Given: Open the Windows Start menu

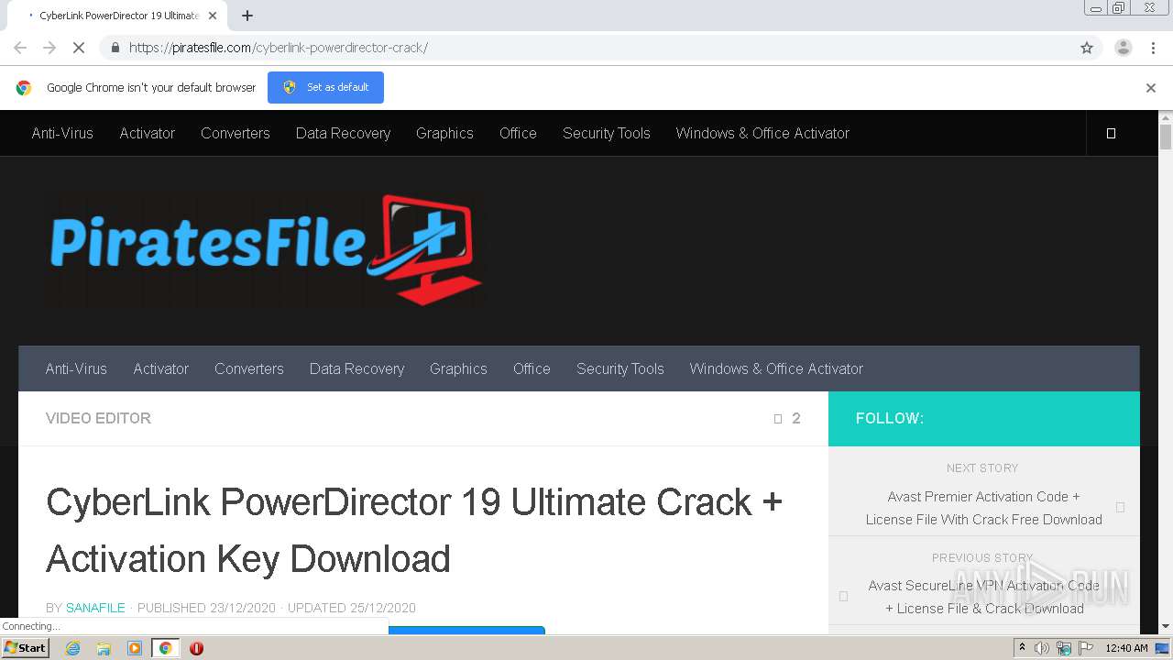Looking at the screenshot, I should click(26, 648).
